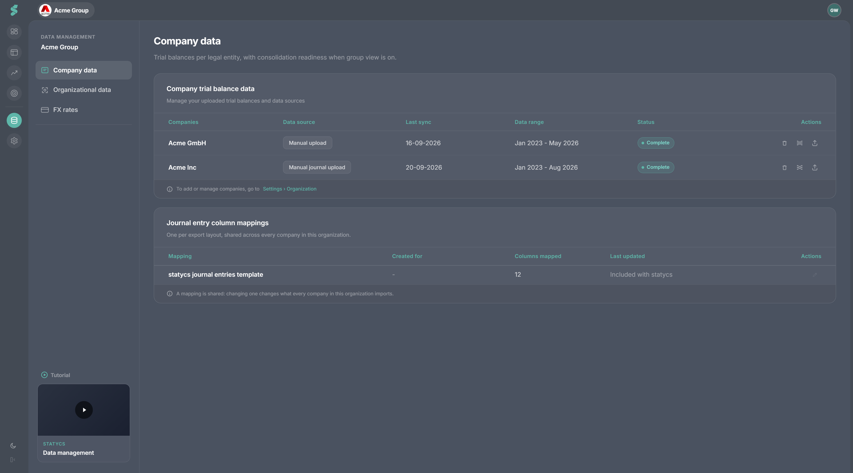Open Organizational data section
The width and height of the screenshot is (853, 473).
pyautogui.click(x=84, y=90)
